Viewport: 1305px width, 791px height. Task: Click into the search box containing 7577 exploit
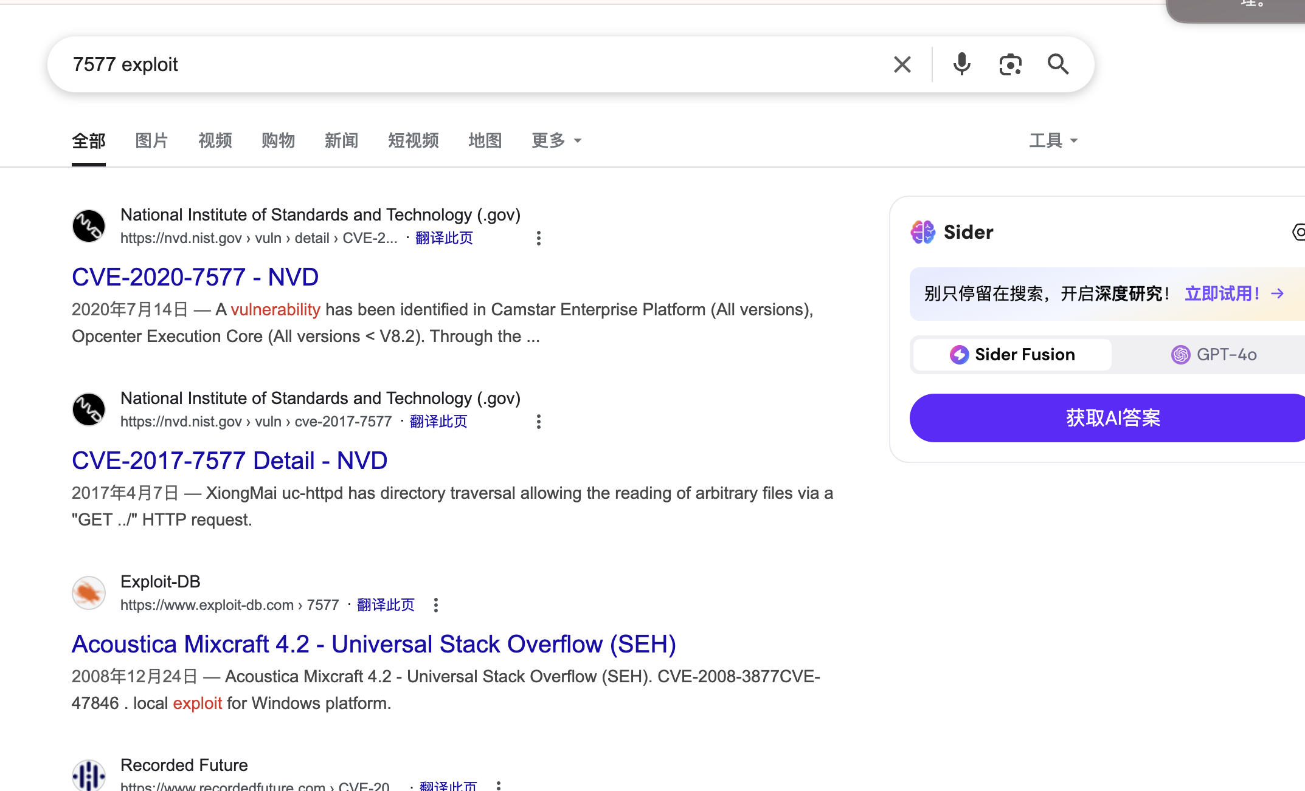[x=474, y=64]
